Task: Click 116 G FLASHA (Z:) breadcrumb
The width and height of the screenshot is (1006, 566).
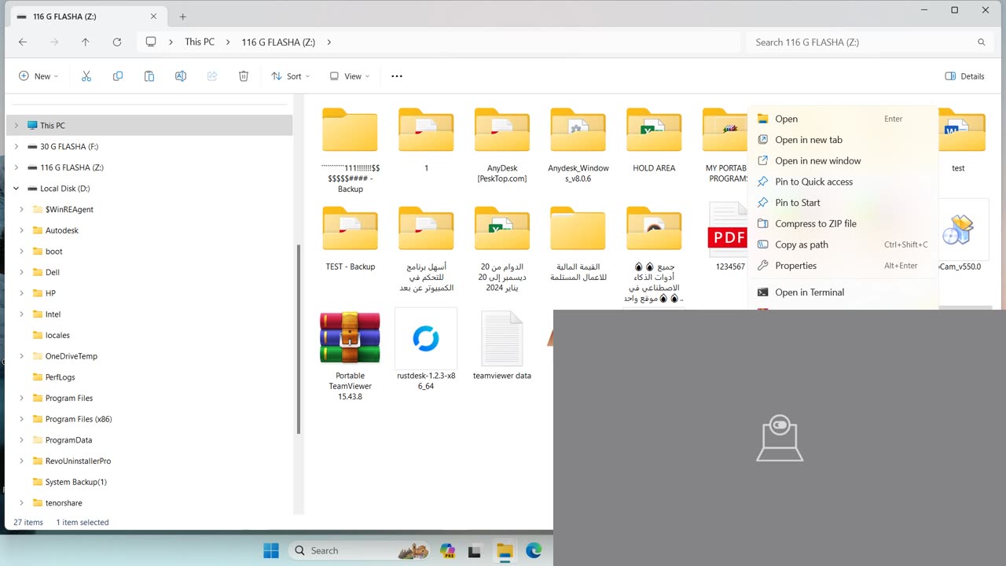Action: pyautogui.click(x=278, y=42)
